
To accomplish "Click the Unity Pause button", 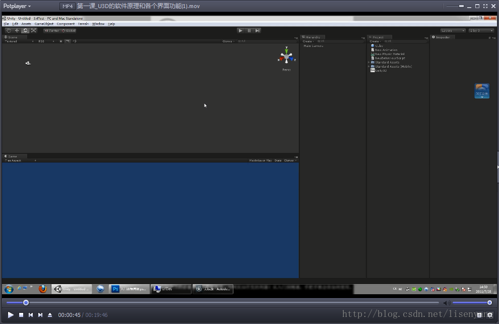I will [x=249, y=31].
